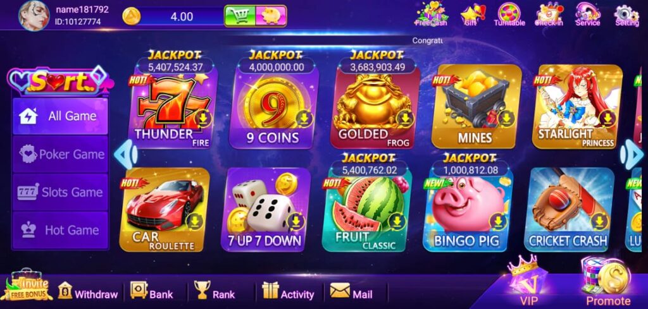The width and height of the screenshot is (648, 309).
Task: Download the Bingo Pig game
Action: click(498, 222)
